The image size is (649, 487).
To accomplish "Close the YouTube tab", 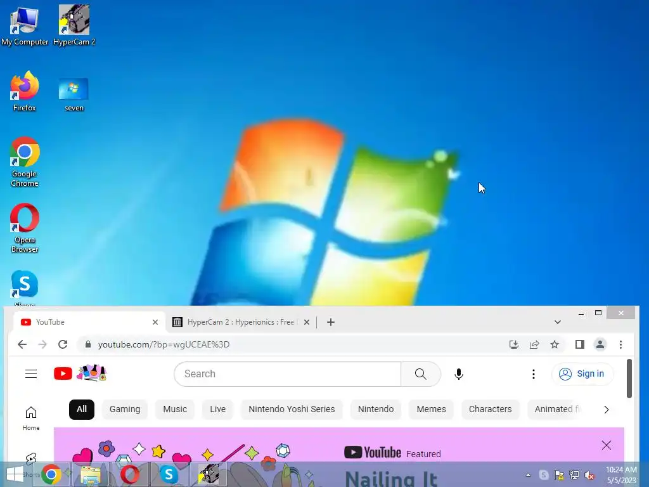I will pyautogui.click(x=155, y=322).
